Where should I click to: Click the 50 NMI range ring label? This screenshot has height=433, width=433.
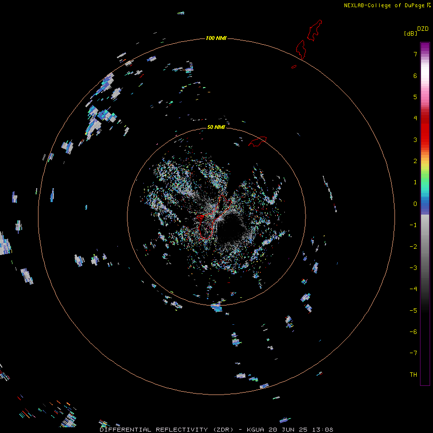[216, 127]
